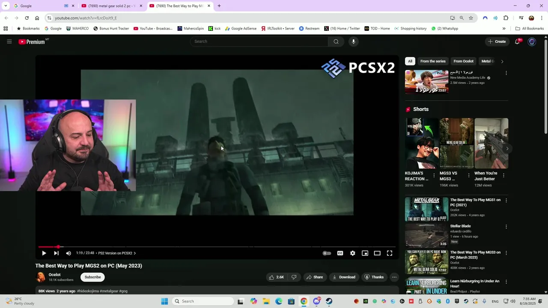Open options for 'Learn Nürburgring In Under An Hour!'
The height and width of the screenshot is (308, 548).
(x=506, y=282)
